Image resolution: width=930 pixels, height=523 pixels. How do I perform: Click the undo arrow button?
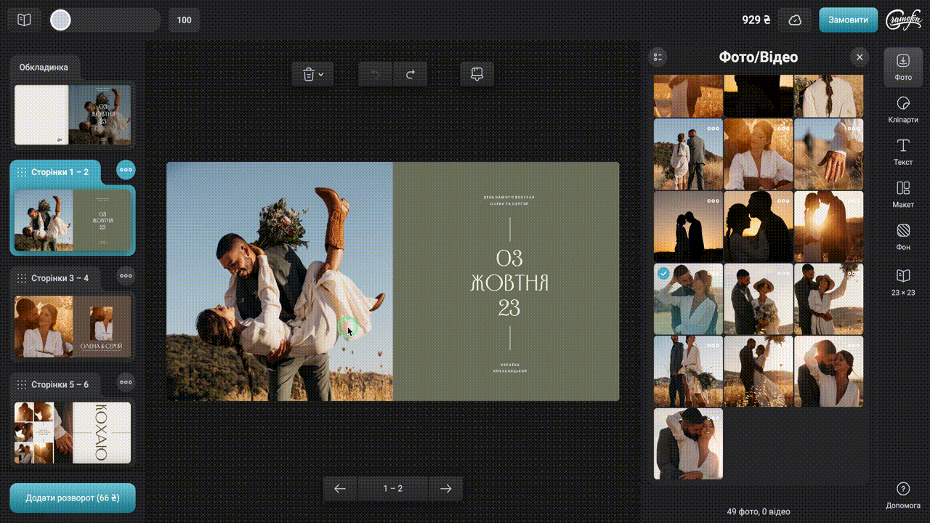click(376, 74)
